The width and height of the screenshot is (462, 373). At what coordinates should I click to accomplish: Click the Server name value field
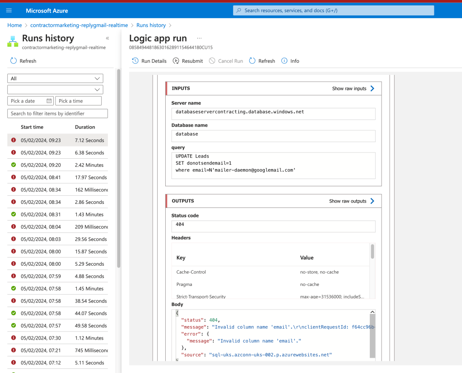pyautogui.click(x=273, y=114)
